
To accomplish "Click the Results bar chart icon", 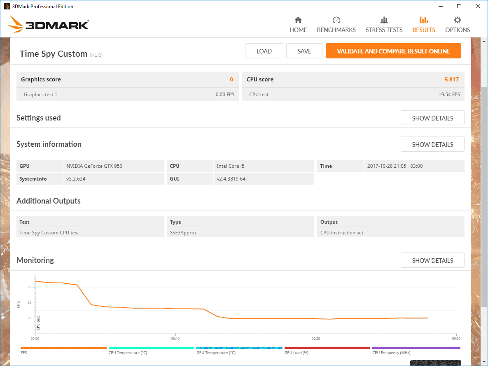I will (x=424, y=20).
